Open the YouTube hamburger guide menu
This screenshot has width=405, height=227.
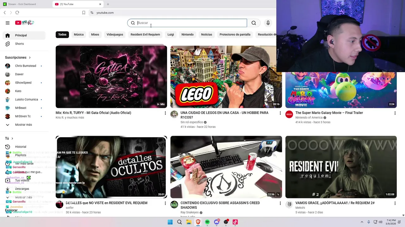[x=8, y=23]
